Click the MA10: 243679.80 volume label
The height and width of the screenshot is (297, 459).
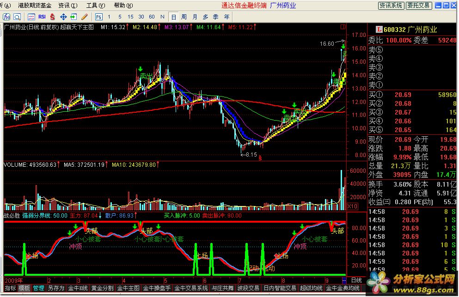pos(135,165)
